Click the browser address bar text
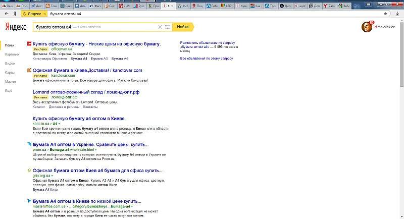404x219 pixels. (66, 14)
